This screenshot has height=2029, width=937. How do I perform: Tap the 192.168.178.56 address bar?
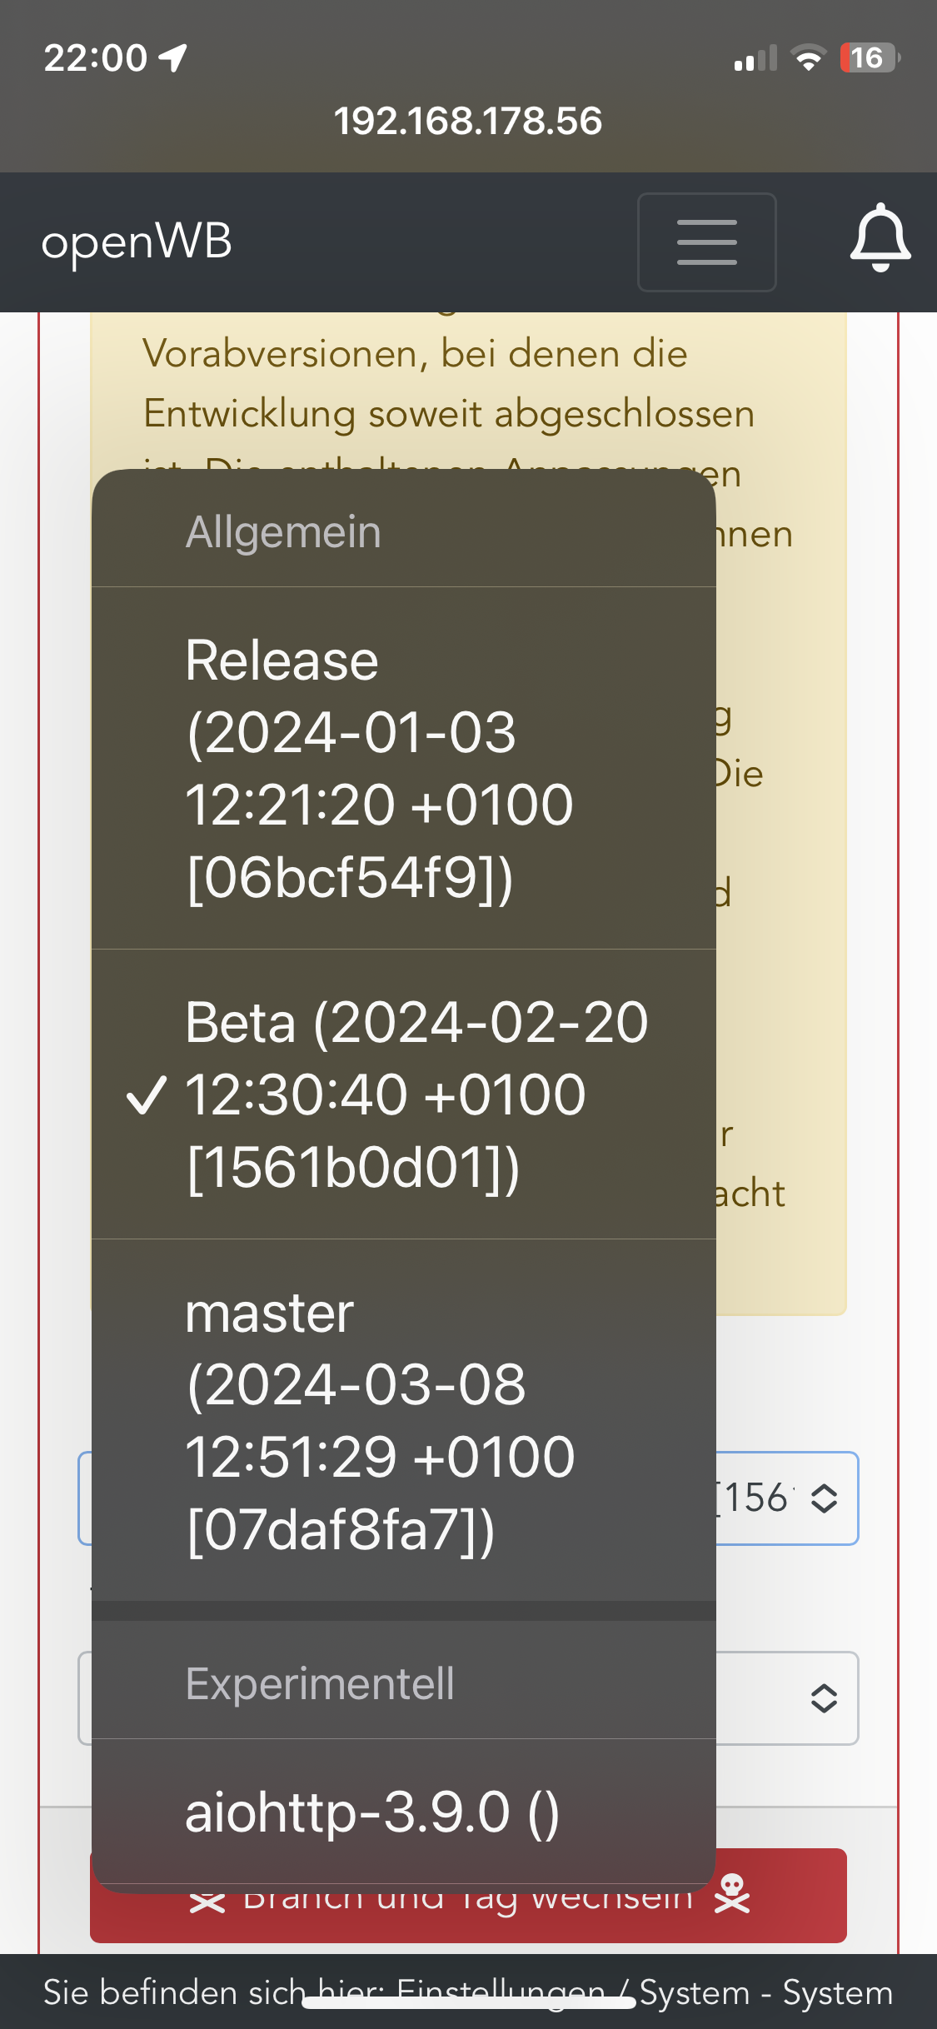pyautogui.click(x=468, y=121)
